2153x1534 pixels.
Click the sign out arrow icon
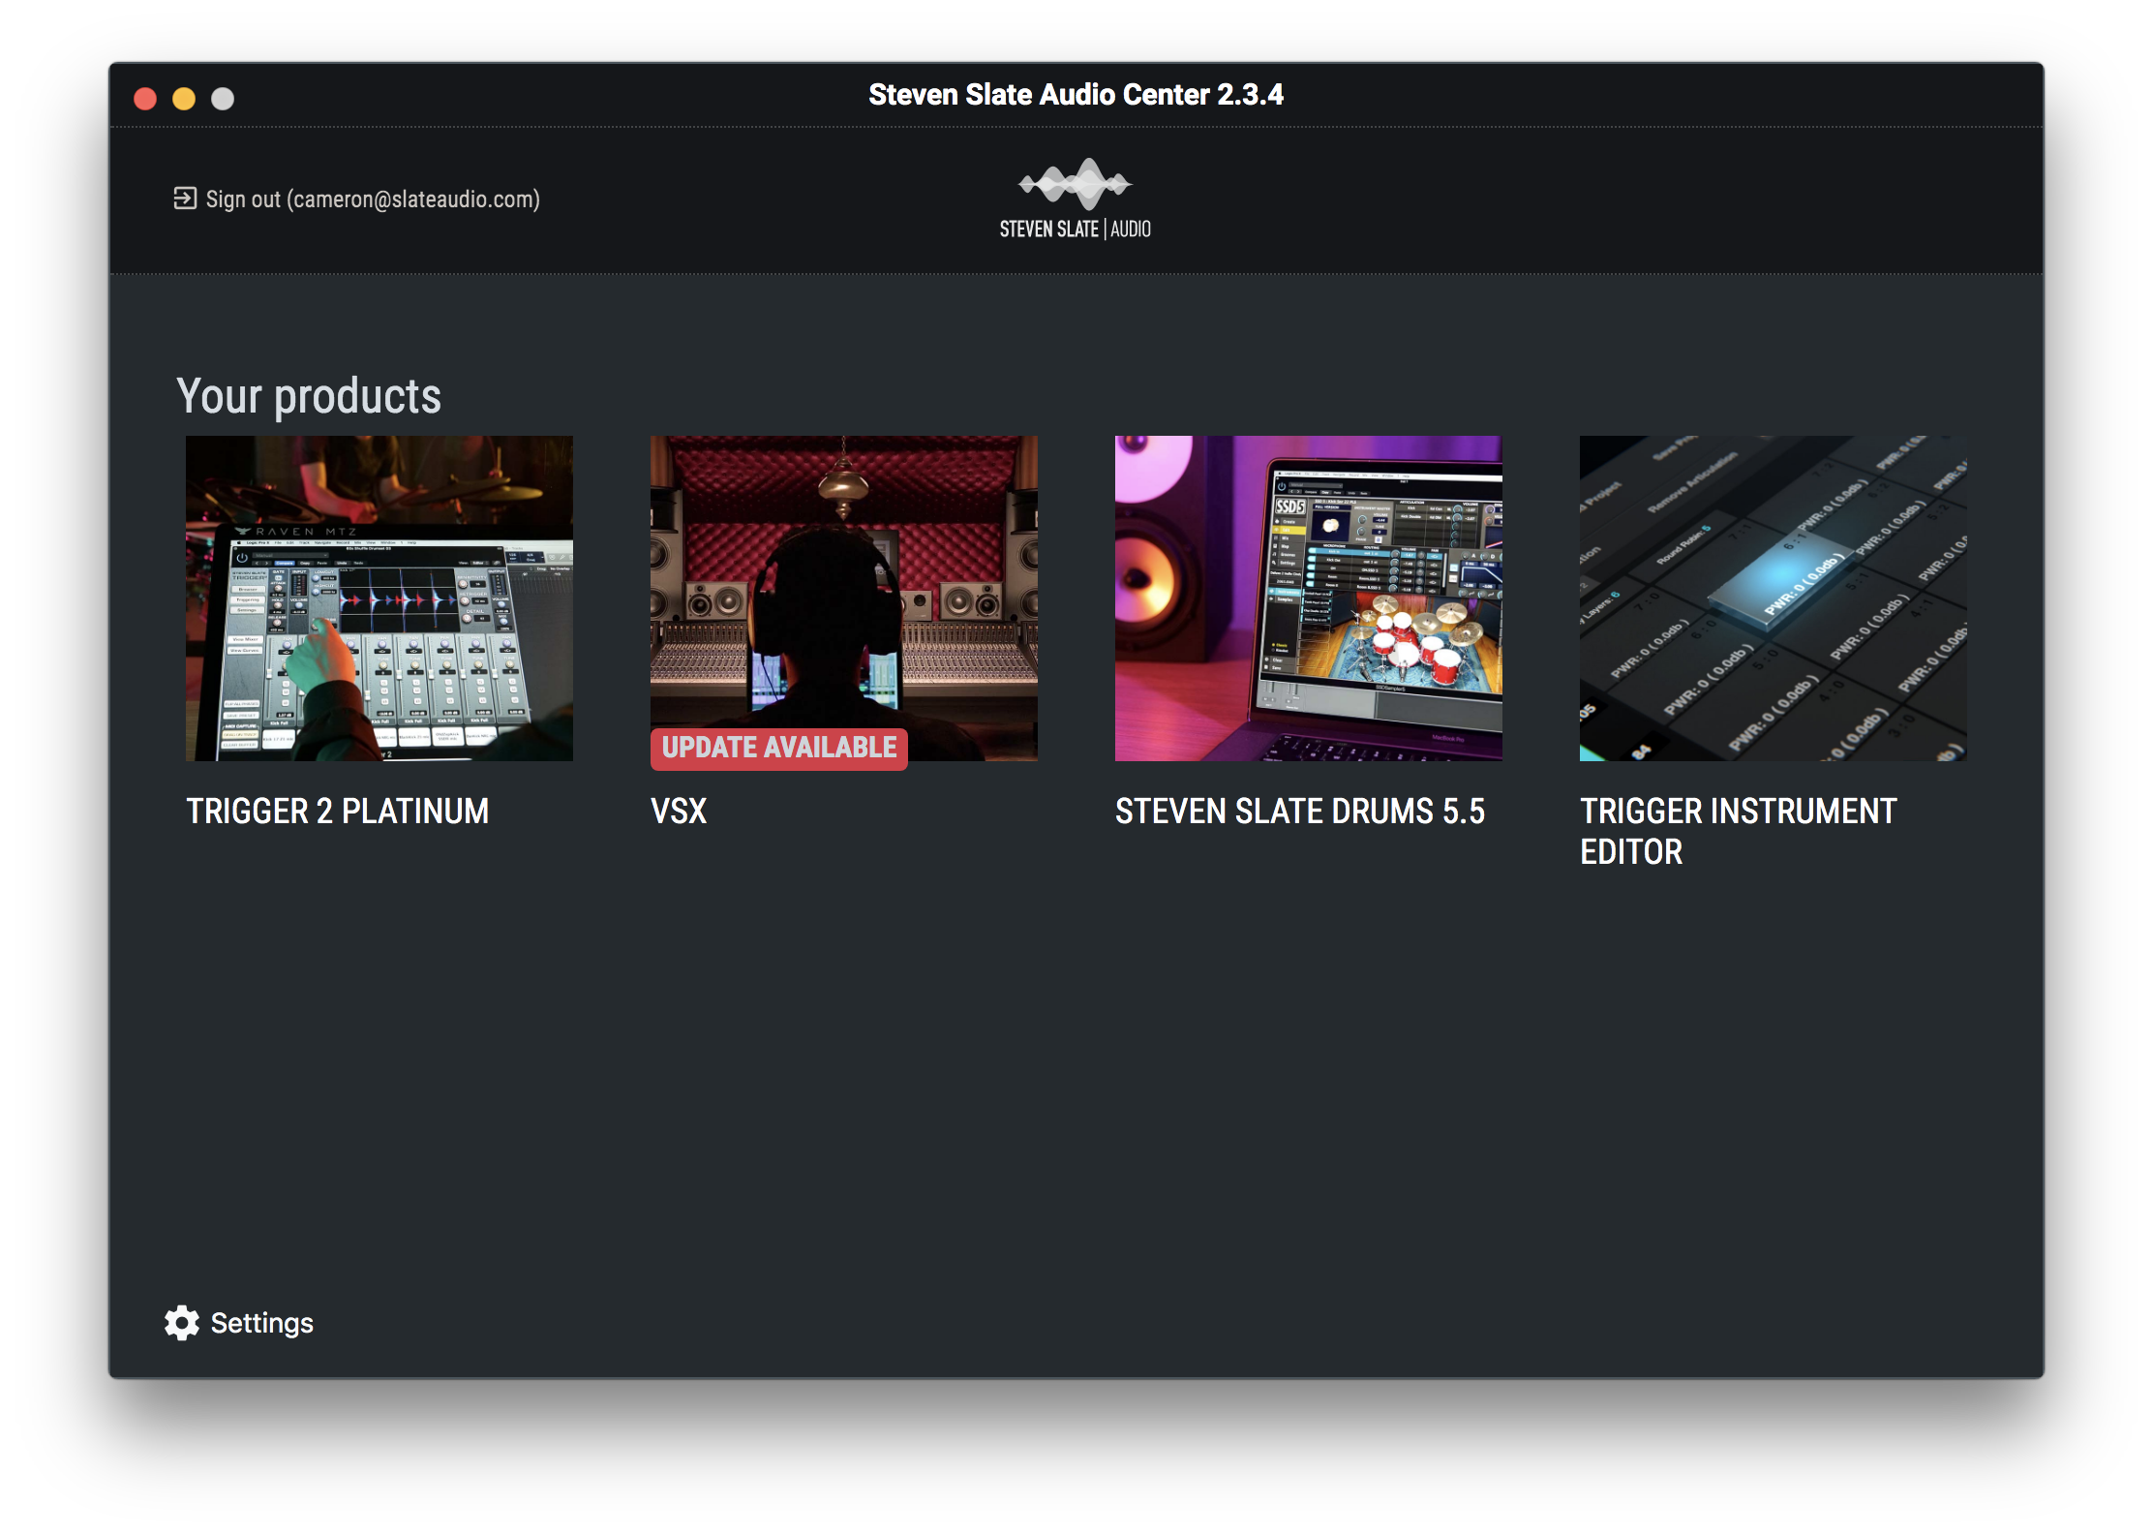tap(185, 199)
